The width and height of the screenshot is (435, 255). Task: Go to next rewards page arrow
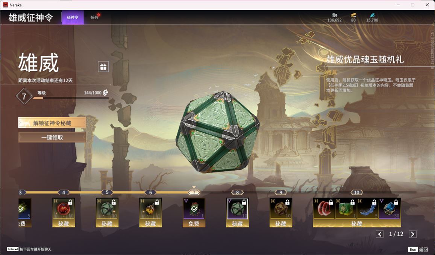click(x=412, y=234)
